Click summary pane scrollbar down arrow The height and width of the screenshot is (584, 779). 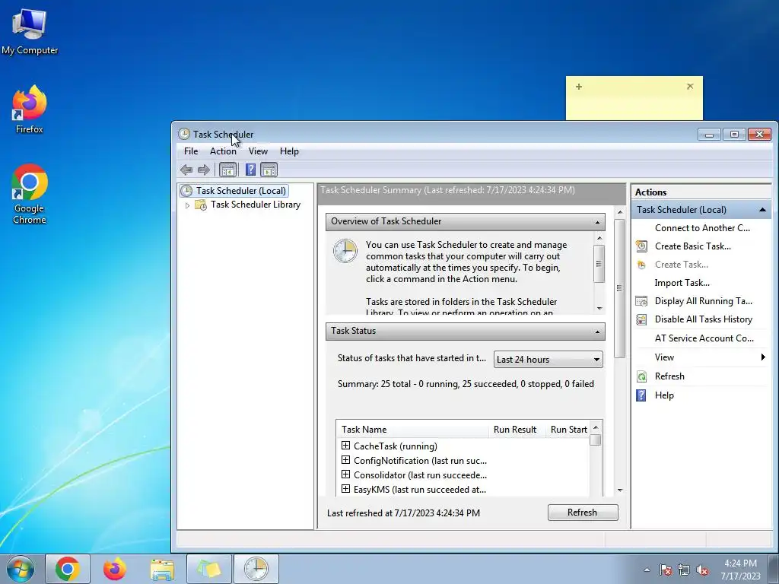(619, 490)
